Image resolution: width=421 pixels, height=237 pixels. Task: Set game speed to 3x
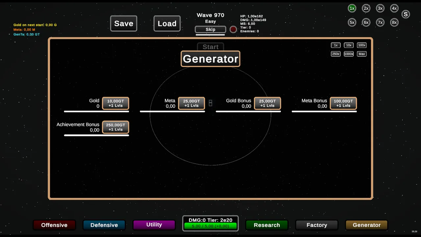[380, 9]
